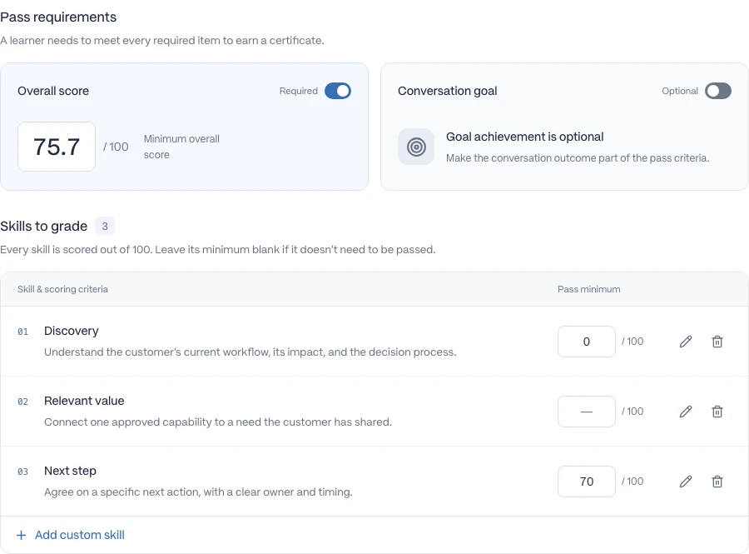Select the Relevant value skill name
The image size is (749, 554).
[84, 401]
